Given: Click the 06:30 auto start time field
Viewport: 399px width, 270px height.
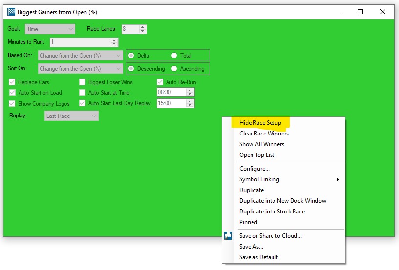Looking at the screenshot, I should (x=171, y=93).
